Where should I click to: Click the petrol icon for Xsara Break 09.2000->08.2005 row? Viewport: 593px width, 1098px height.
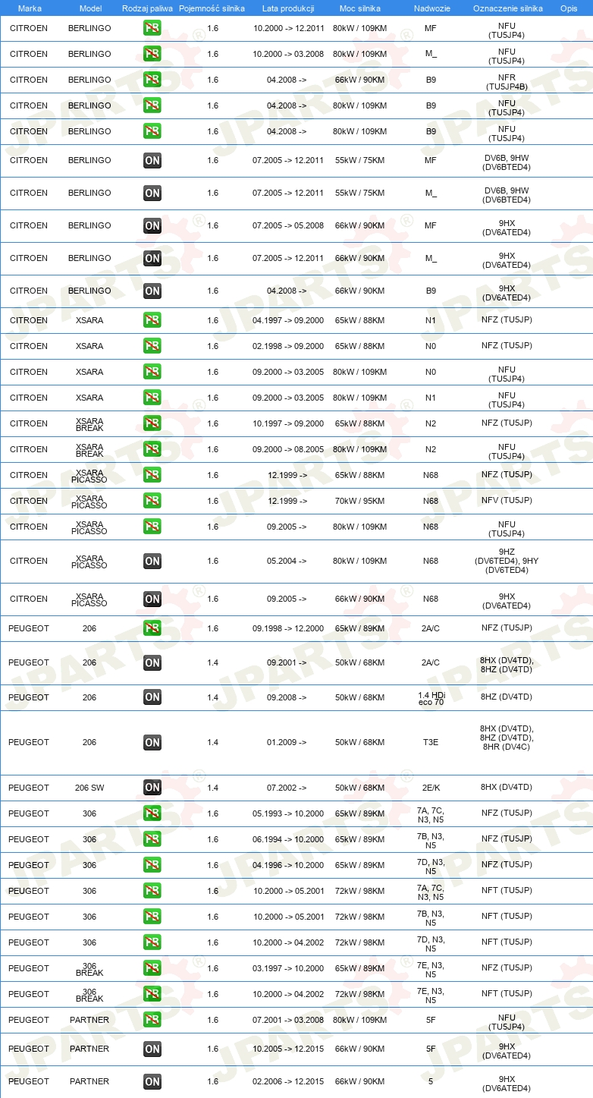pos(152,449)
